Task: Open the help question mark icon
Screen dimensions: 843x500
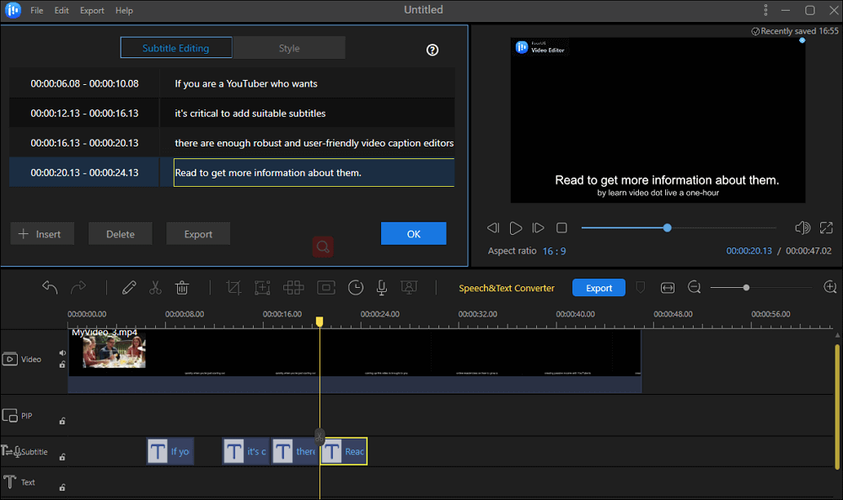Action: click(432, 50)
